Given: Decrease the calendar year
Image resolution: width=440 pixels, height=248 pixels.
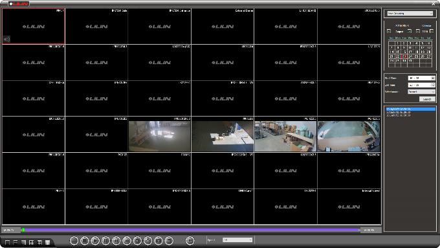Looking at the screenshot, I should pyautogui.click(x=418, y=31).
